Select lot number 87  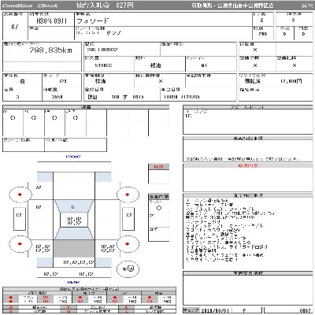click(x=15, y=27)
